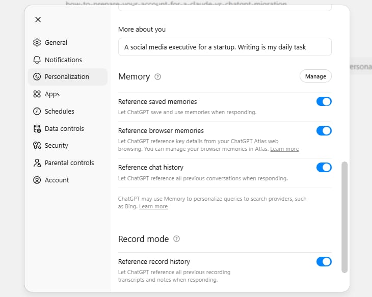Click the Record mode help icon
372x297 pixels.
coord(176,238)
